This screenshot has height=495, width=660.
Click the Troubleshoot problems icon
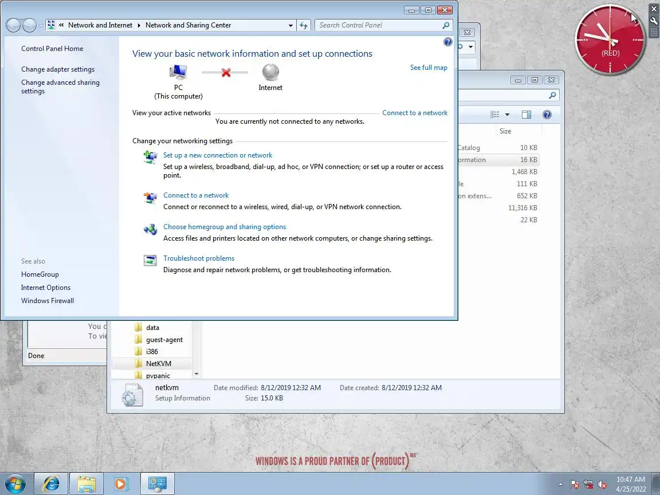[150, 261]
